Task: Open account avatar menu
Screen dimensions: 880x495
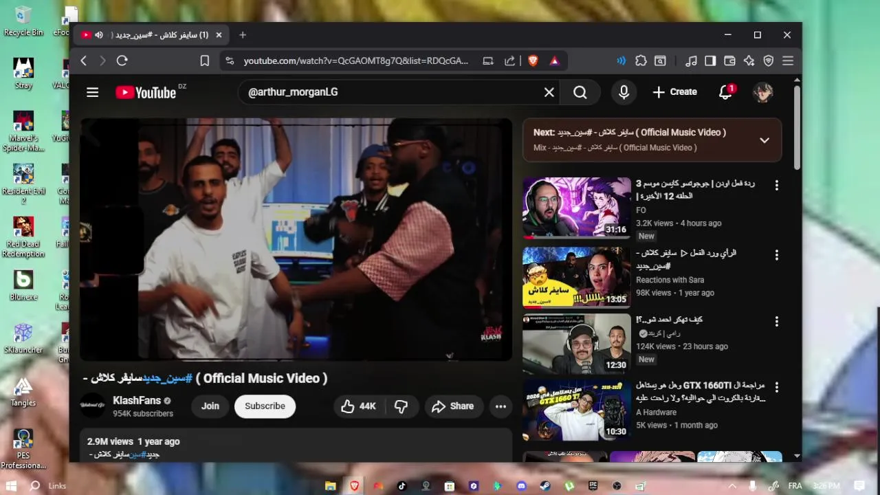Action: (762, 92)
